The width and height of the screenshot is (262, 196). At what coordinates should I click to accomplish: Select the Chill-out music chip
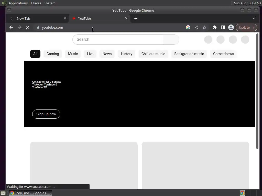pyautogui.click(x=153, y=54)
